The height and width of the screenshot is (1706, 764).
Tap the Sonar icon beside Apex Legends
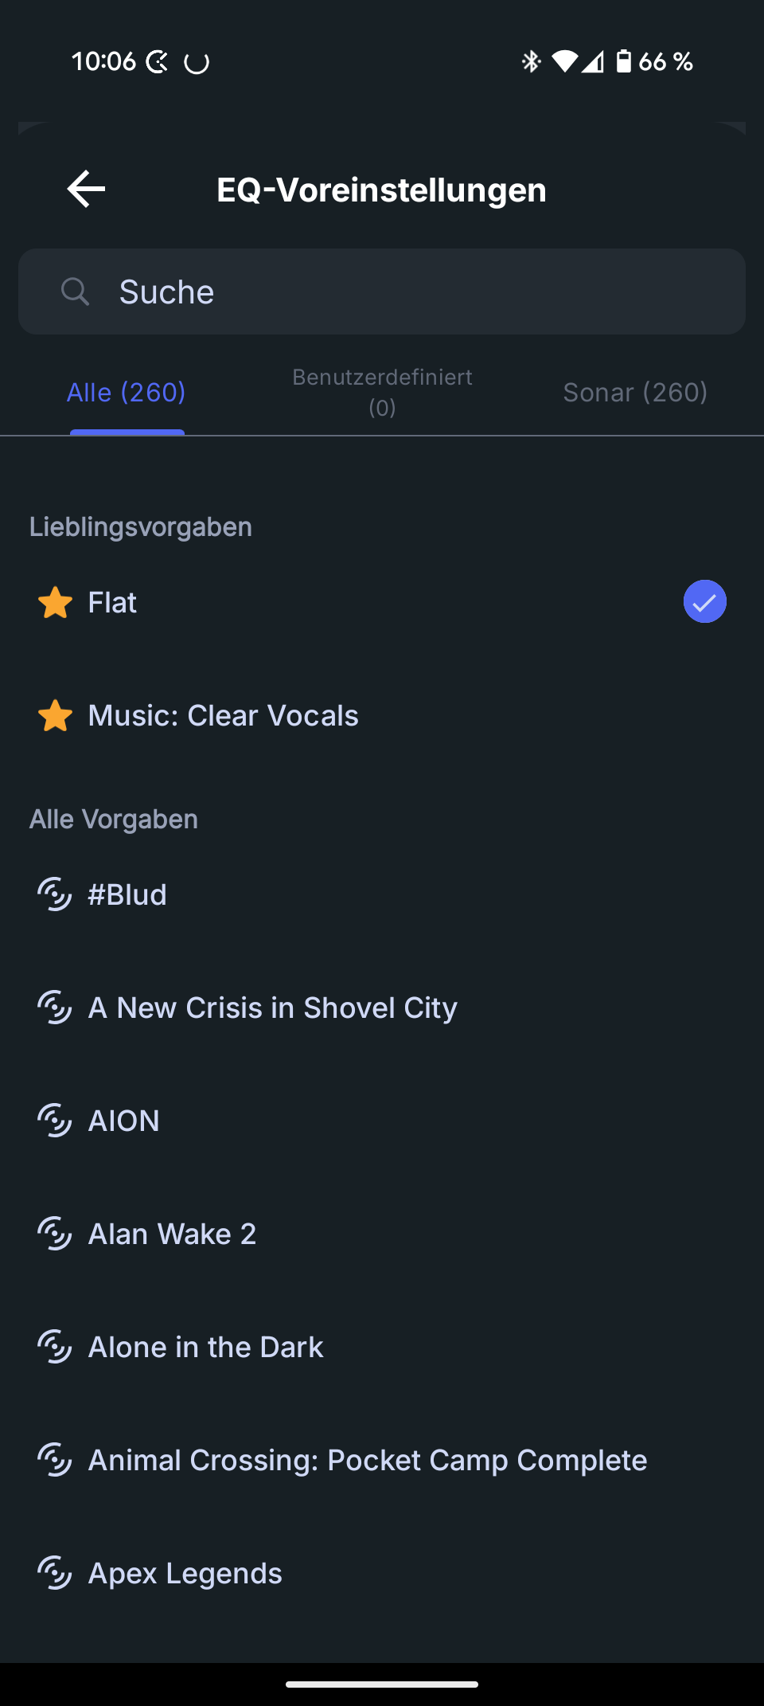point(55,1573)
